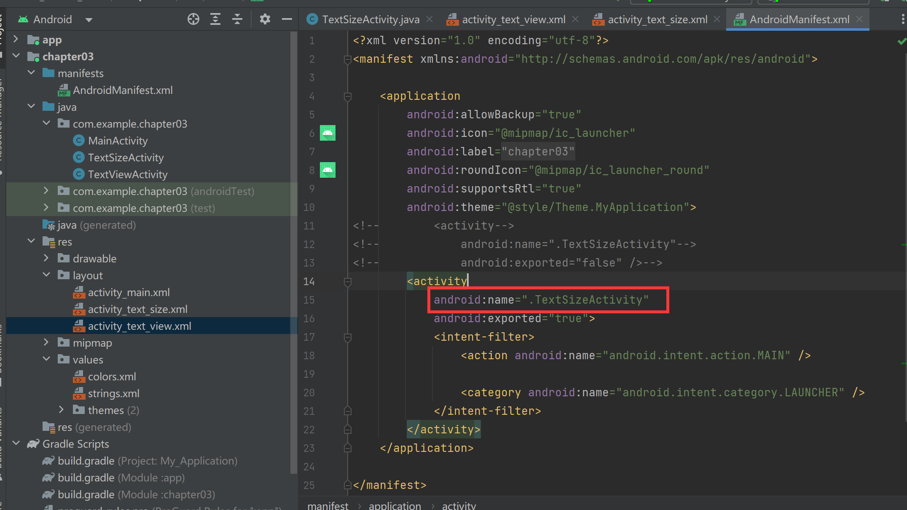Collapse the res folder
This screenshot has width=907, height=510.
pyautogui.click(x=31, y=241)
